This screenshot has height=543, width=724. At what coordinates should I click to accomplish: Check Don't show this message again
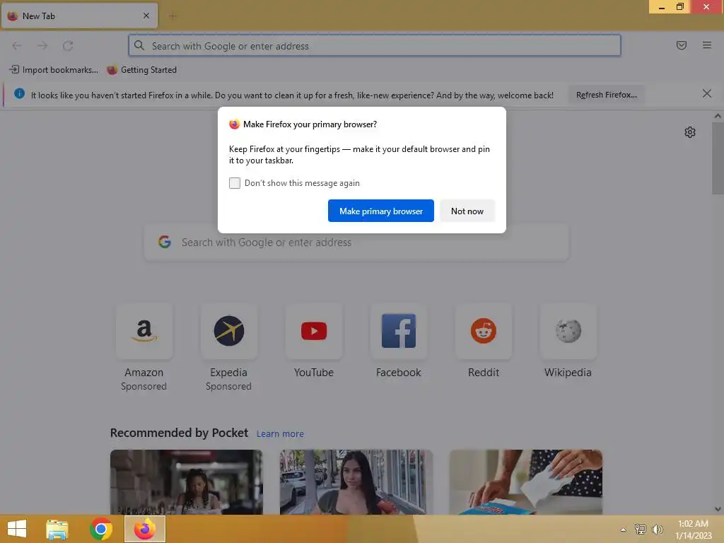click(235, 183)
